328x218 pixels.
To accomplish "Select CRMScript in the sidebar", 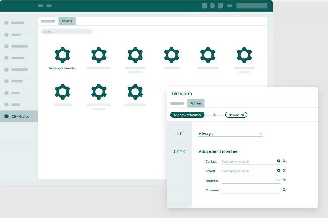I will tap(19, 116).
